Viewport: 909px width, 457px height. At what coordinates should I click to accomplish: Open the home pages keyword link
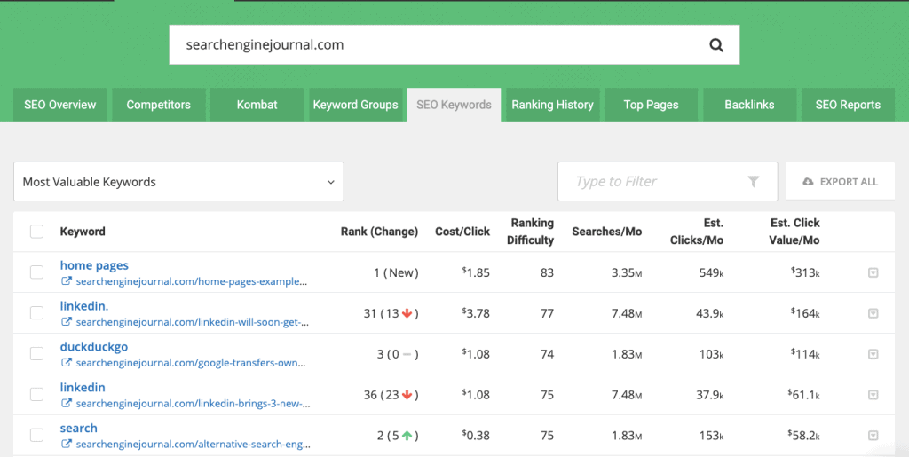94,265
